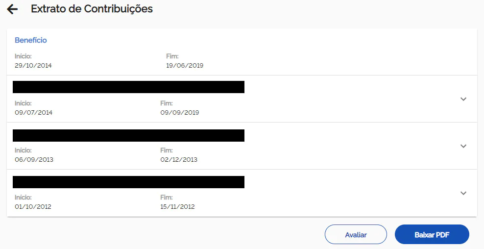The width and height of the screenshot is (484, 249).
Task: Click the redacted name above date 01/10/2012
Action: pyautogui.click(x=128, y=182)
